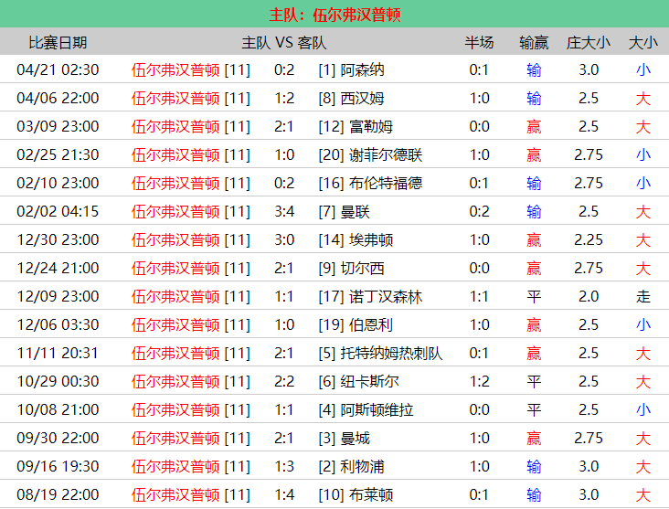The width and height of the screenshot is (669, 509).
Task: Click the 曼联 opponent team name
Action: (x=355, y=211)
